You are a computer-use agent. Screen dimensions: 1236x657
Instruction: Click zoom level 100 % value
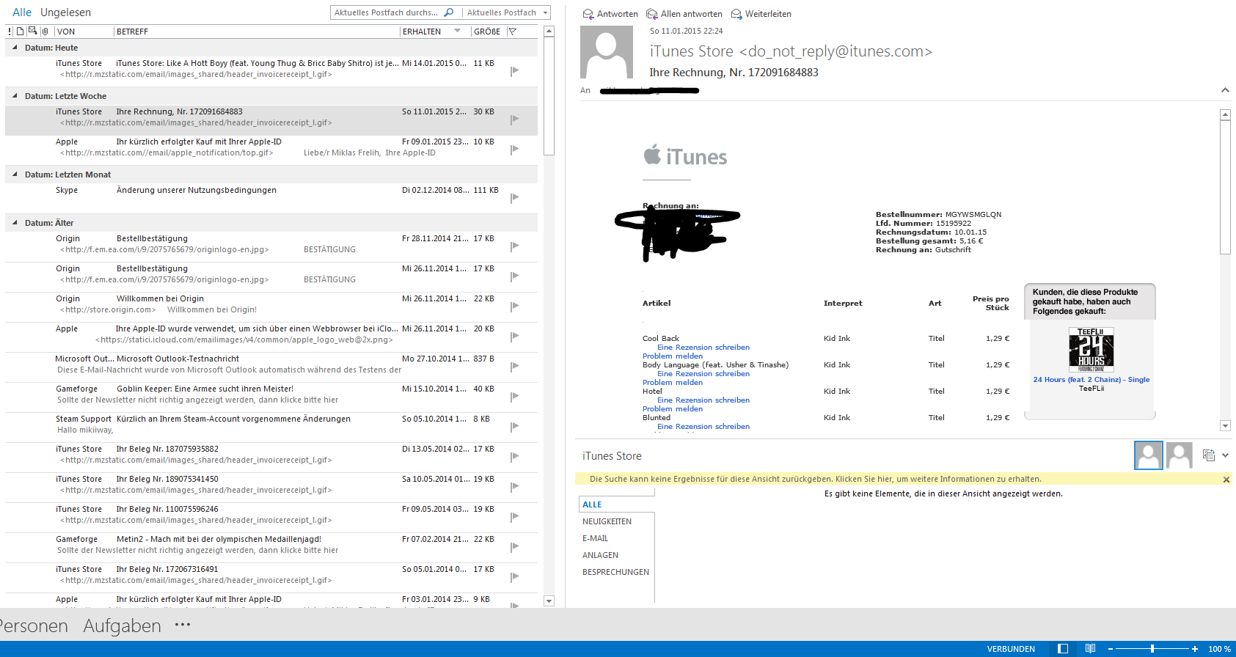1220,649
